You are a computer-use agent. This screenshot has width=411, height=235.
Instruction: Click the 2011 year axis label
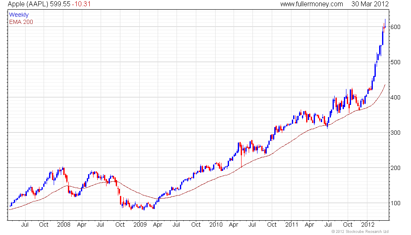[x=292, y=225]
